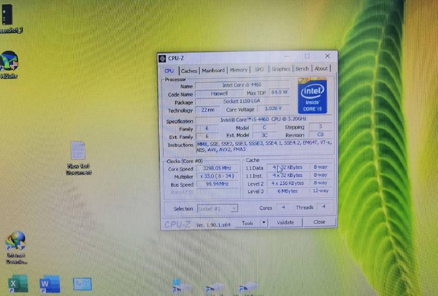Click the Technology value 22 nm
Screen dimensions: 438x296
click(208, 110)
